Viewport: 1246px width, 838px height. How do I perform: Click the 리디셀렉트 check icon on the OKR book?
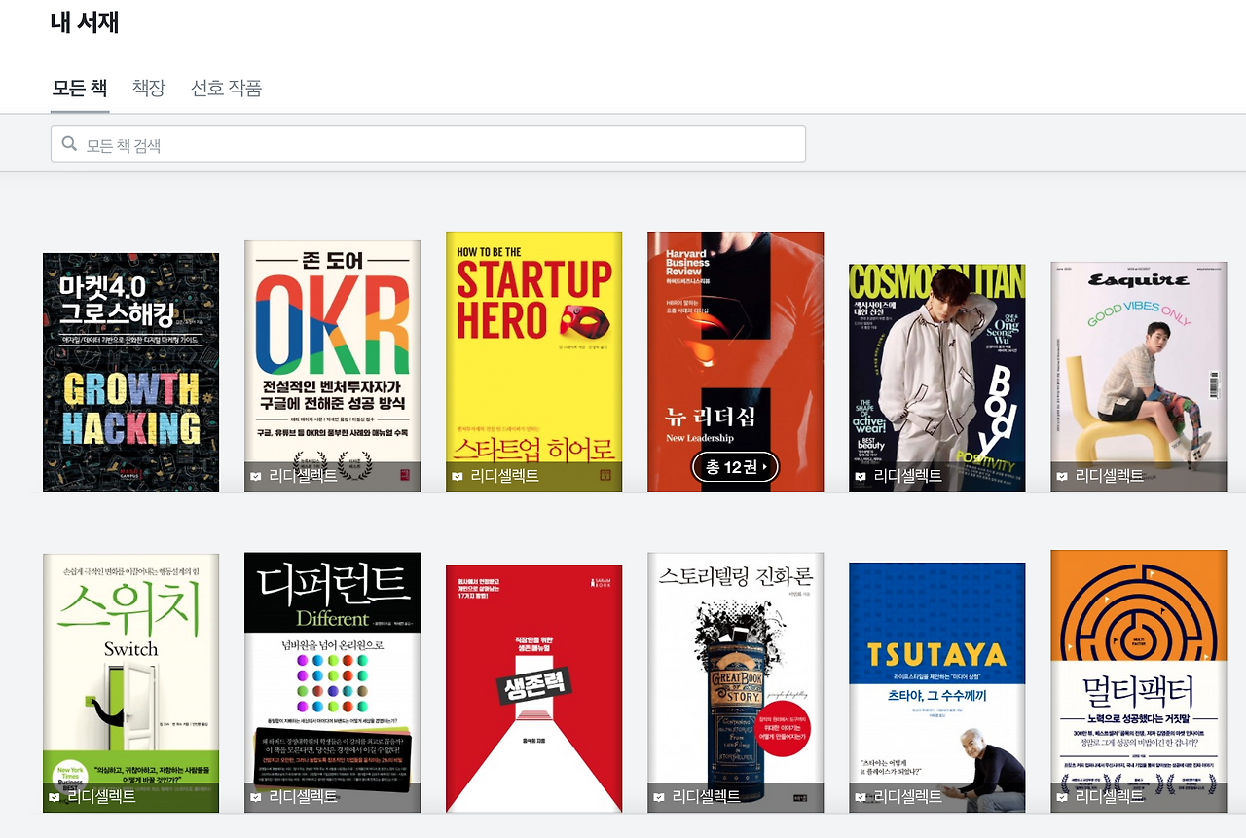[x=256, y=477]
